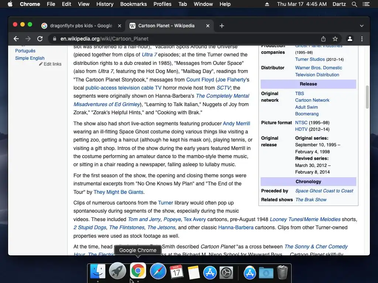Close the dragonflytv pbs kids tab
Image resolution: width=378 pixels, height=283 pixels.
(x=119, y=26)
